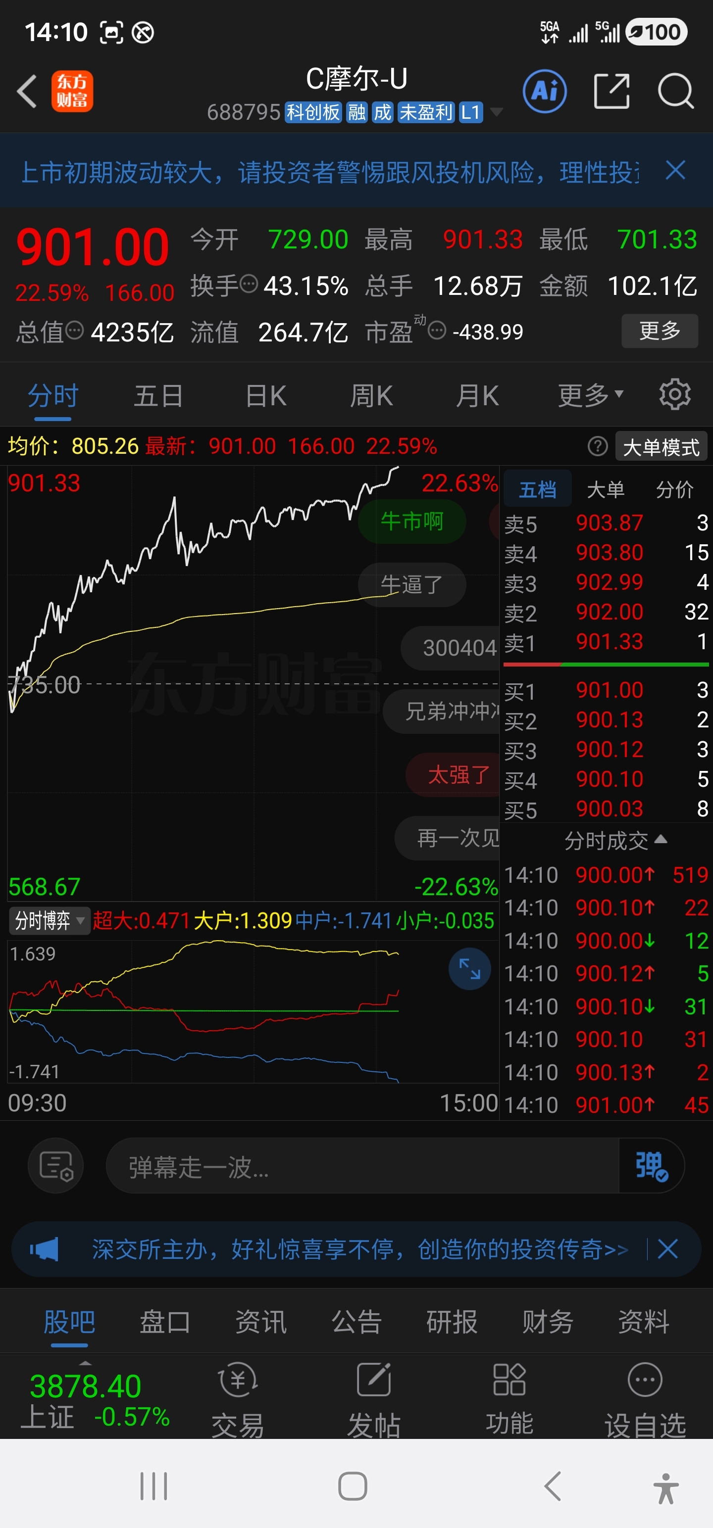Open the 东方财富 logo icon

click(x=72, y=92)
